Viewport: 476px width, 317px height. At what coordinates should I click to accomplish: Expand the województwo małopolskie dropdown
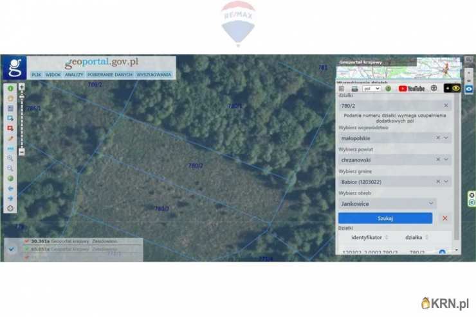[446, 138]
